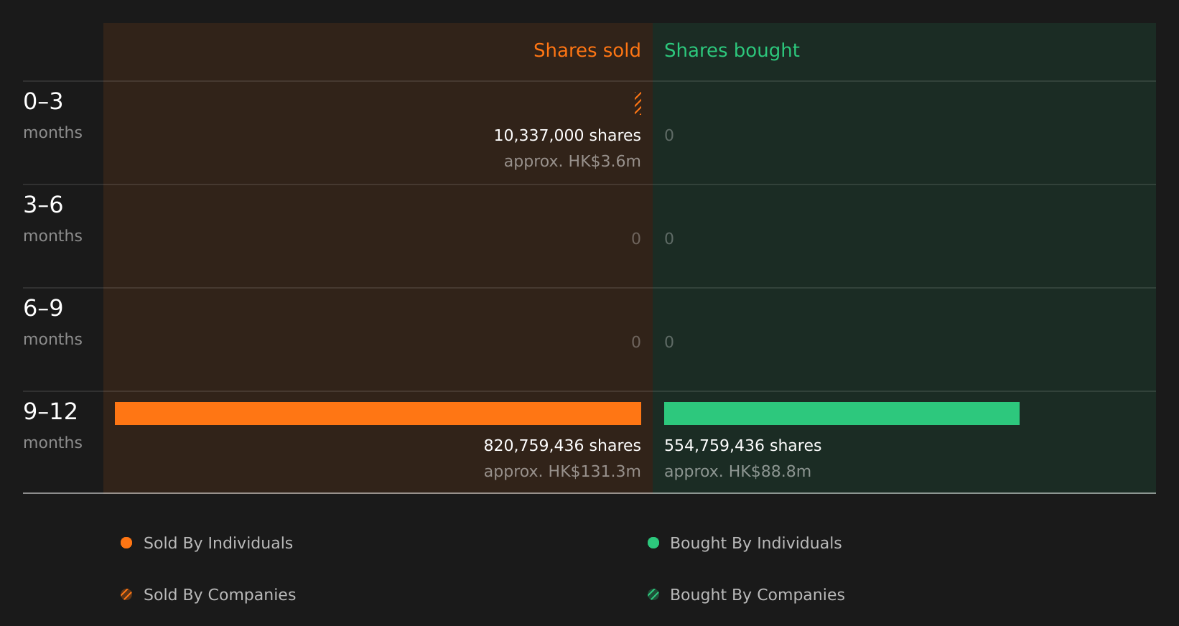1179x626 pixels.
Task: Click the 9–12 months row label
Action: tap(52, 426)
